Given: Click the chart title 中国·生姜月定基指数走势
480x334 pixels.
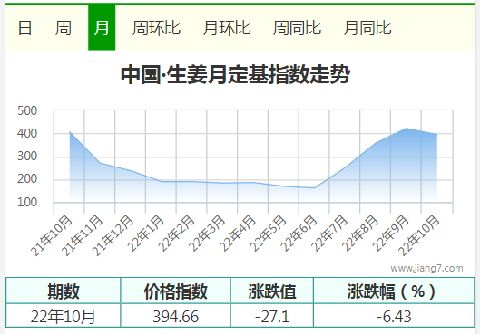Looking at the screenshot, I should [x=235, y=74].
